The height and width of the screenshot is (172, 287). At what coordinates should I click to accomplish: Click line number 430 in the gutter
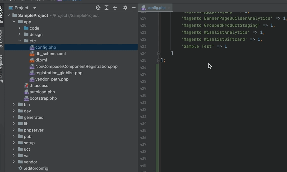143,96
